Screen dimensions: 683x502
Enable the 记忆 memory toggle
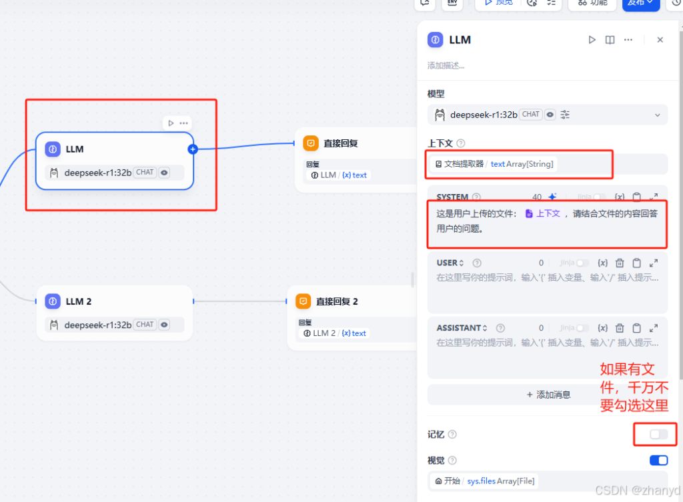click(x=658, y=434)
